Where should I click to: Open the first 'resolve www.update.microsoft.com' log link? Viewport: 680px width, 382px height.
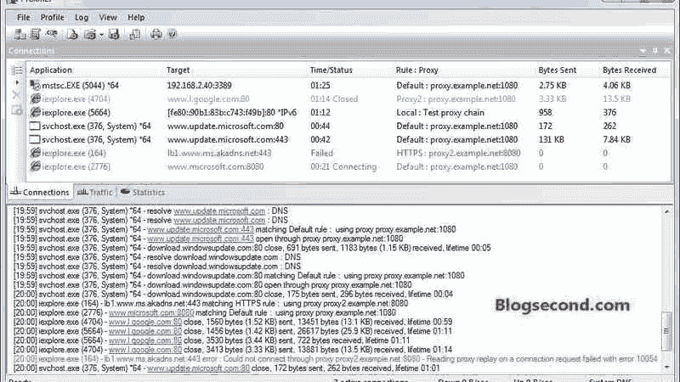coord(219,211)
